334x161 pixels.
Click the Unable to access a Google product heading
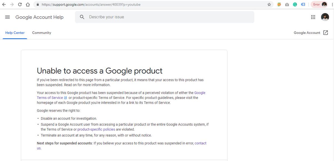click(x=100, y=71)
